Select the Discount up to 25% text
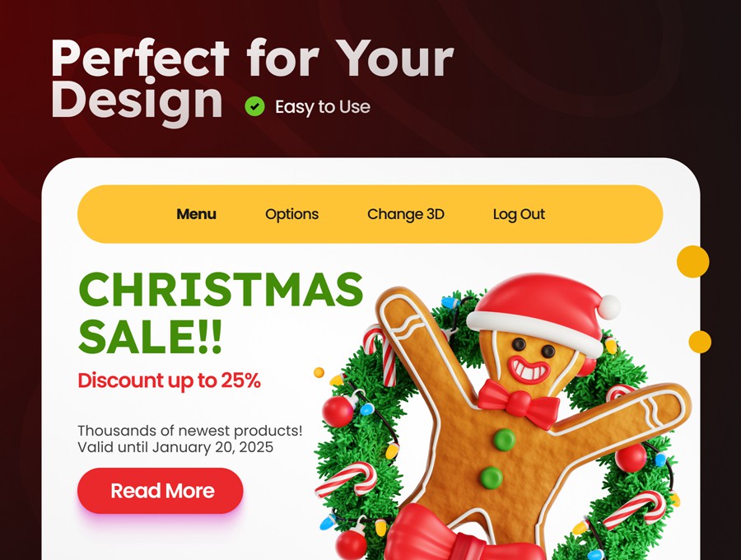 (169, 380)
